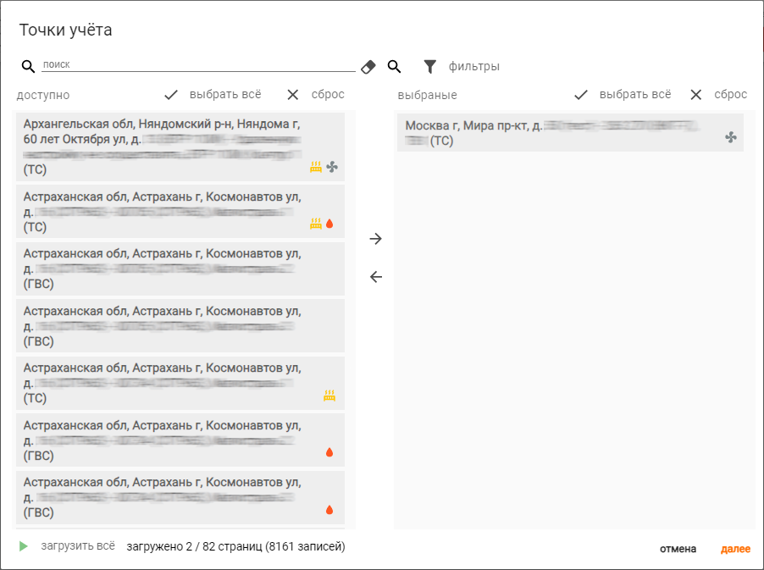Click the lone heating icon in second Астраханская (ТС) row
Screen dimensions: 764x570
coord(329,396)
